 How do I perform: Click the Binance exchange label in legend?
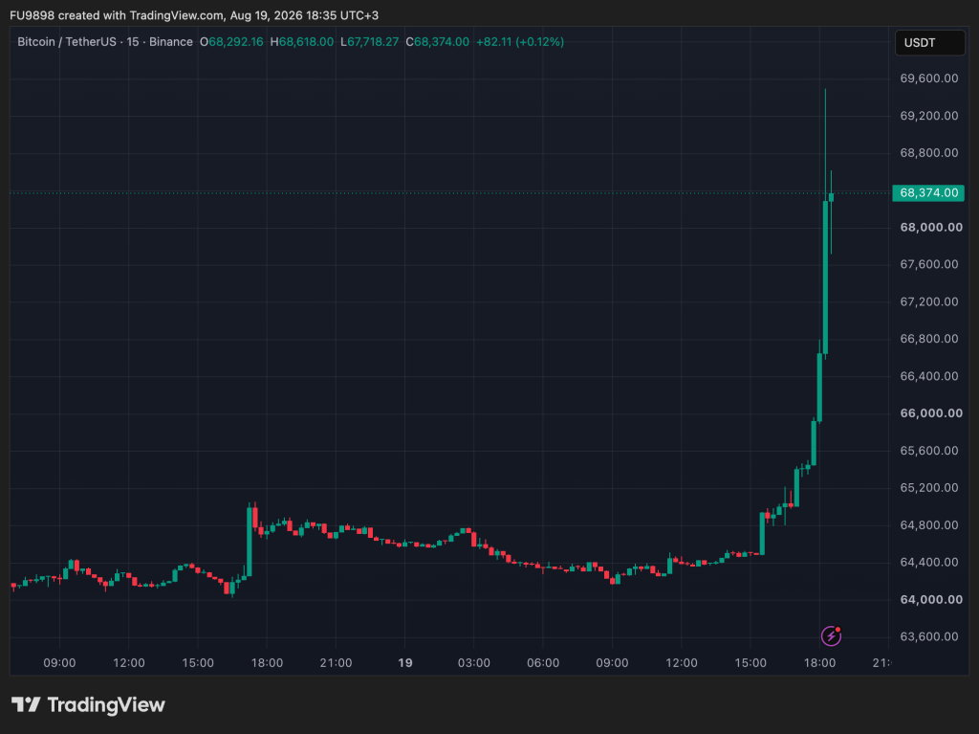[170, 42]
